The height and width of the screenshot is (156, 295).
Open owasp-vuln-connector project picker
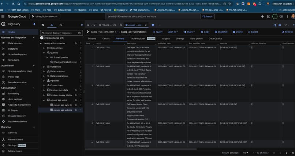point(45,16)
